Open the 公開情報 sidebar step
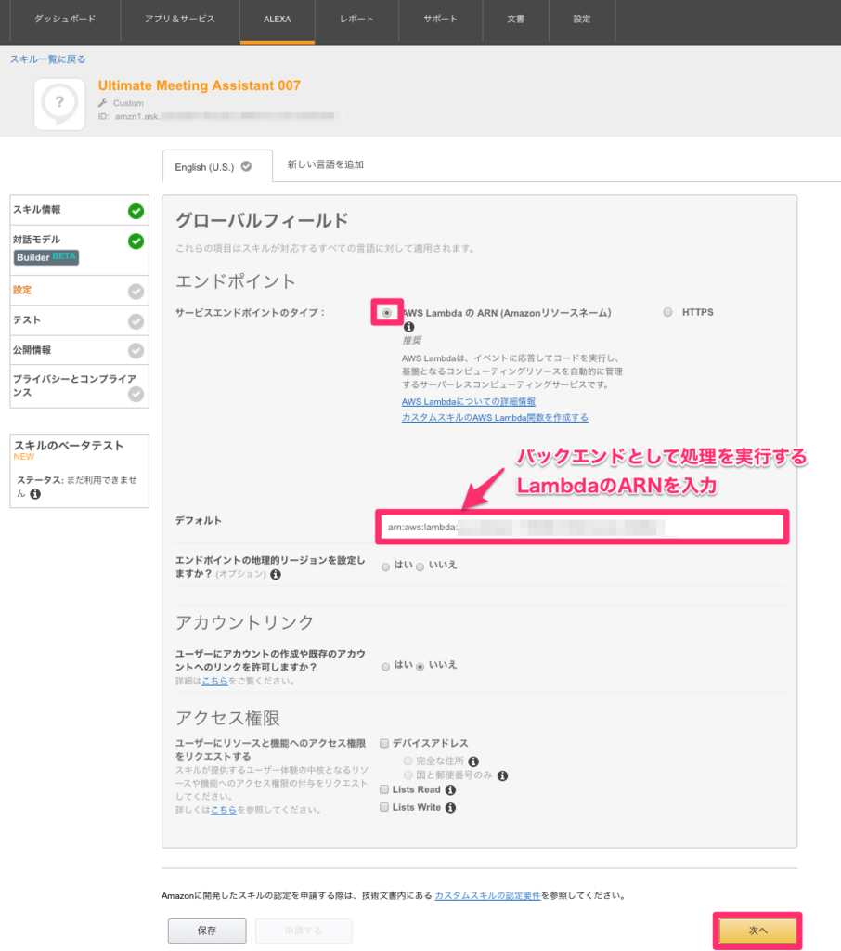841x951 pixels. point(80,350)
